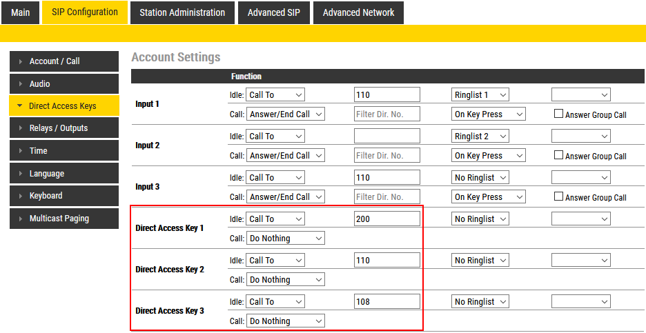Image resolution: width=646 pixels, height=333 pixels.
Task: Collapse the Direct Access Keys sidebar item
Action: 63,106
